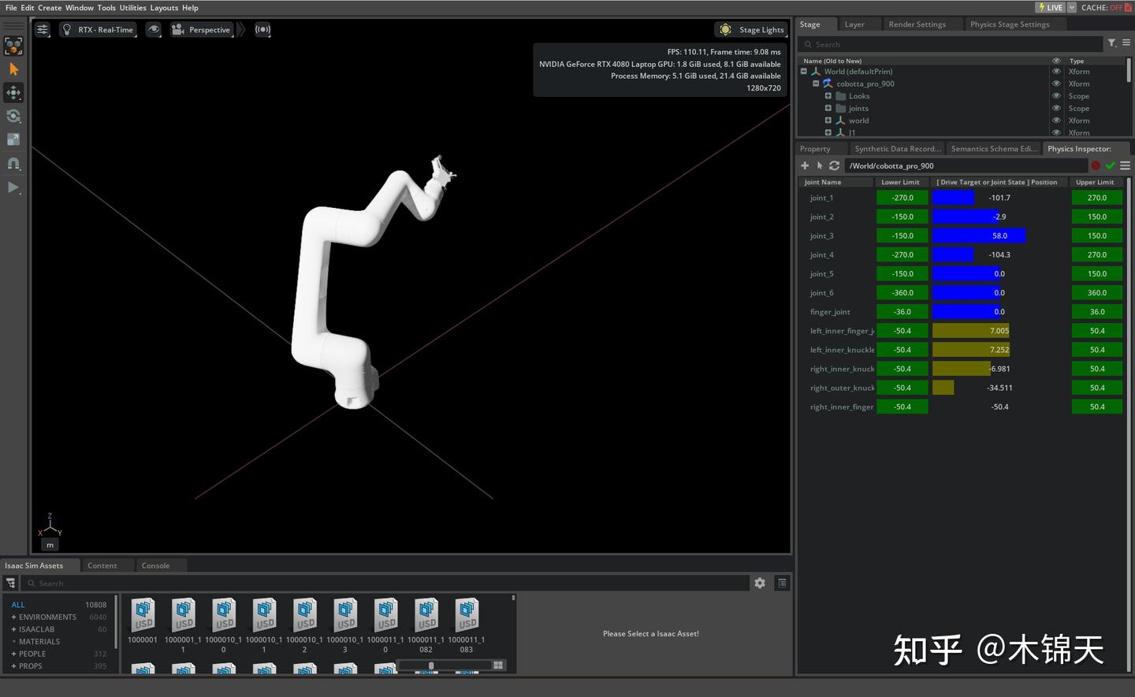The height and width of the screenshot is (697, 1135).
Task: Toggle visibility of the Looks scope
Action: (x=1057, y=95)
